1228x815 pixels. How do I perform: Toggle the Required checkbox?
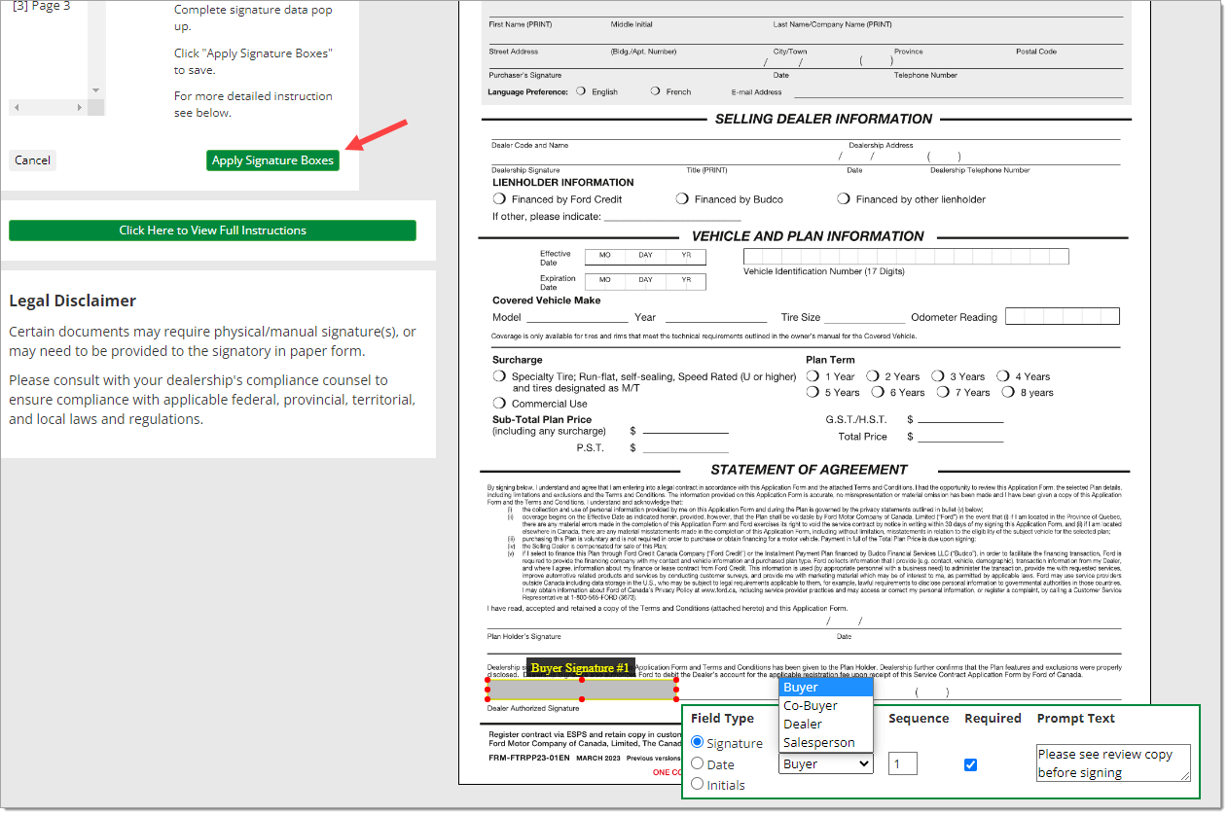click(x=970, y=764)
